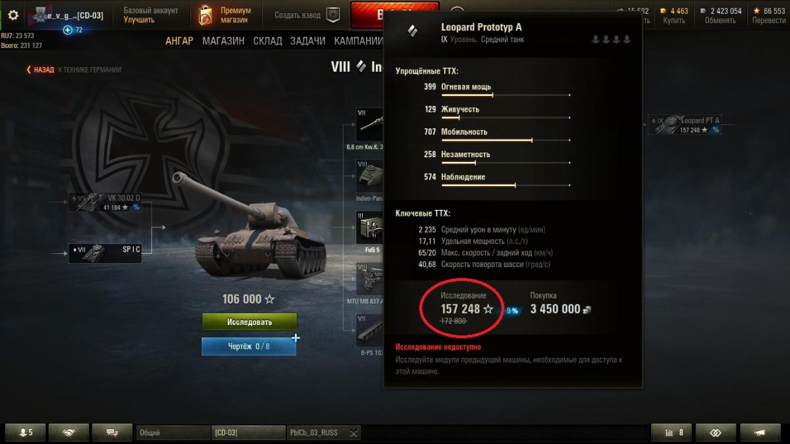
Task: Open the handshake referral program icon
Action: [x=67, y=432]
